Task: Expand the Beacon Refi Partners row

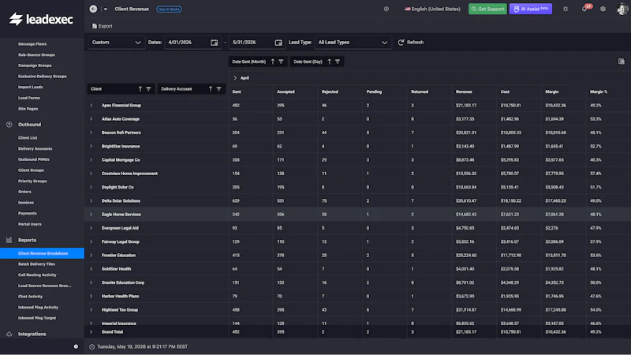Action: (91, 133)
